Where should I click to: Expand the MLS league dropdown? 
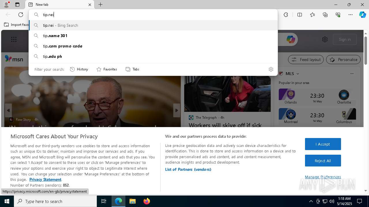(x=298, y=74)
